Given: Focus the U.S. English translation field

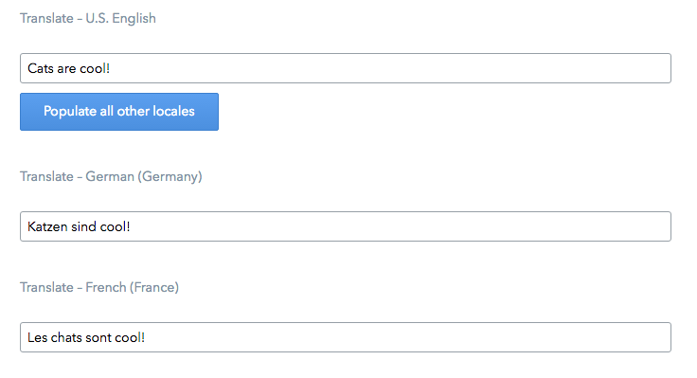Looking at the screenshot, I should (x=346, y=68).
